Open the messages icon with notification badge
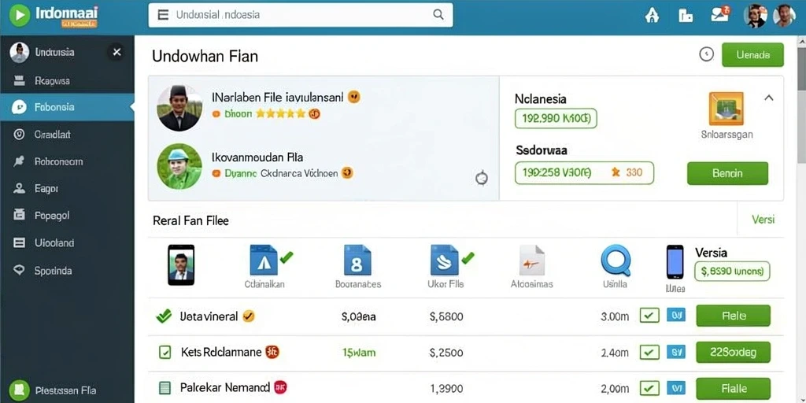The width and height of the screenshot is (806, 403). click(720, 14)
